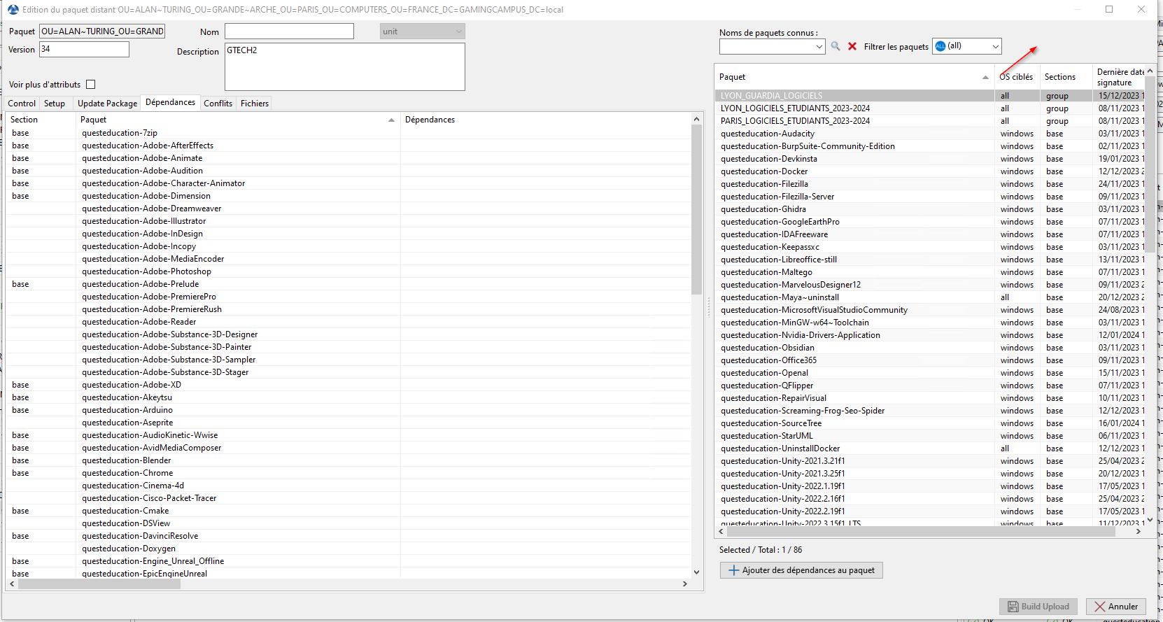The image size is (1163, 622).
Task: Select questeducation-Obsidian in known packages
Action: click(930, 348)
